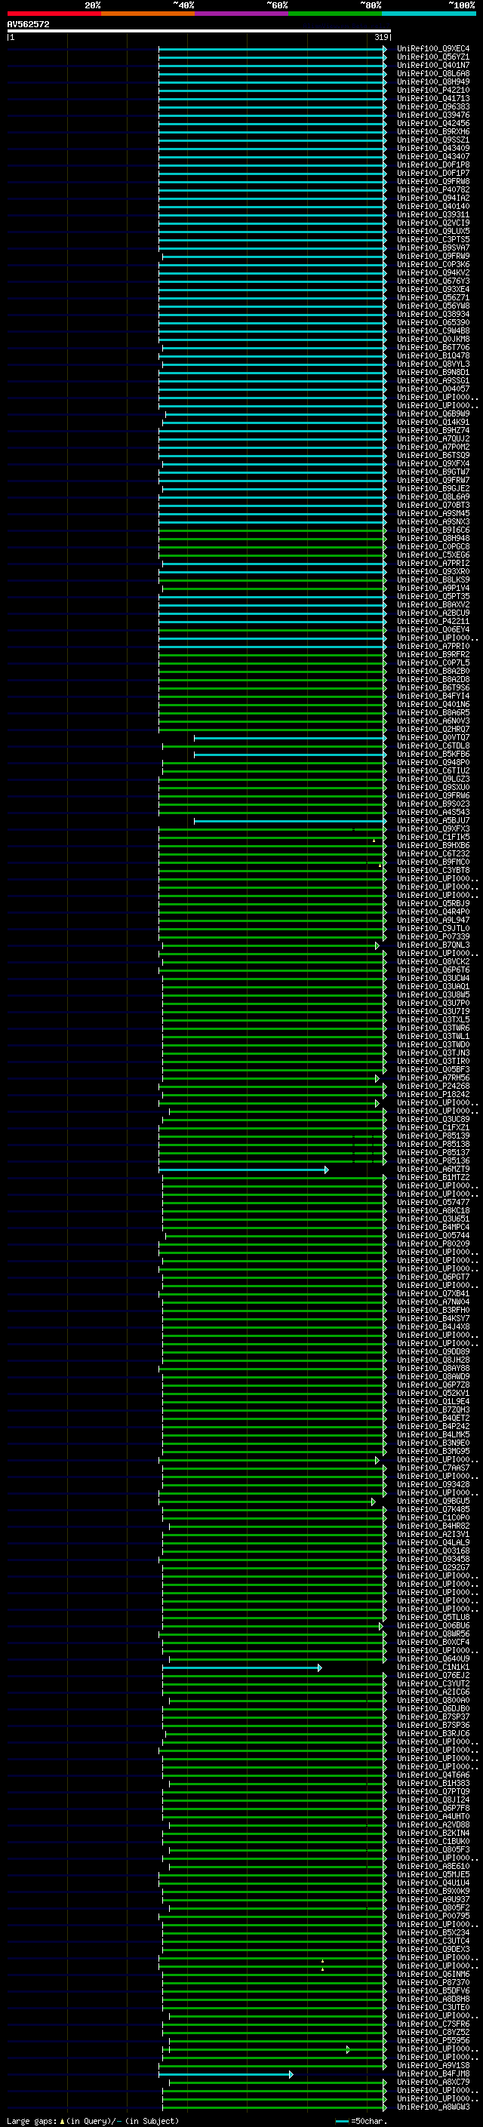Select hit label UniRef100_B9RXH6

click(433, 131)
